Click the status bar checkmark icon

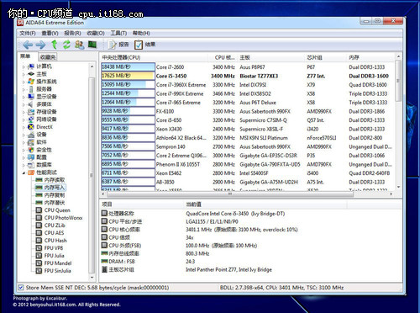click(x=21, y=288)
